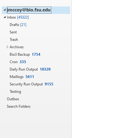Open the Security Run Output folder
This screenshot has height=138, width=126.
coord(31,84)
